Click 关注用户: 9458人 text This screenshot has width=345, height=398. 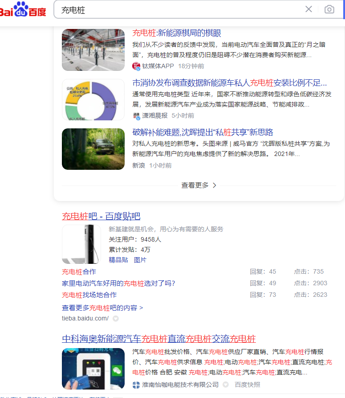(135, 240)
